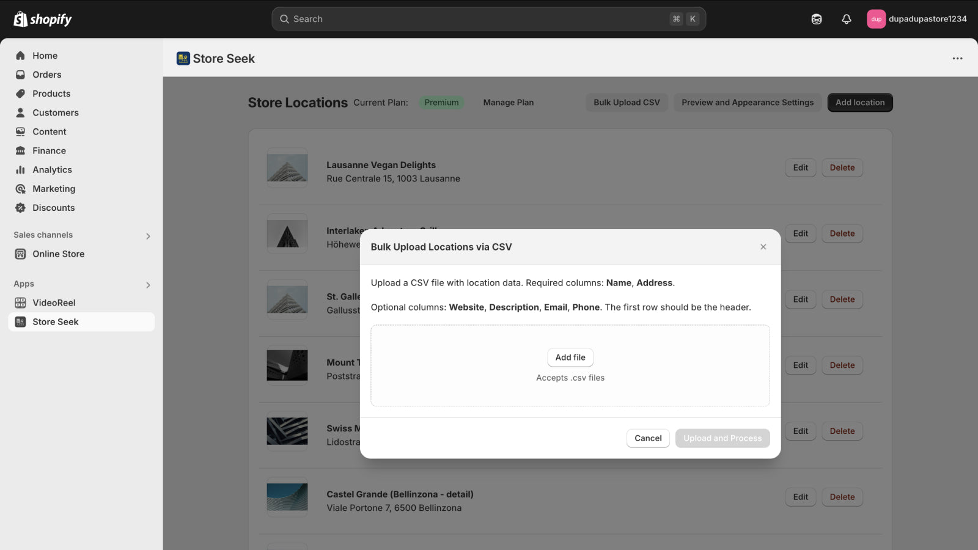Expand the Sales channels section
Image resolution: width=978 pixels, height=550 pixels.
click(x=147, y=235)
